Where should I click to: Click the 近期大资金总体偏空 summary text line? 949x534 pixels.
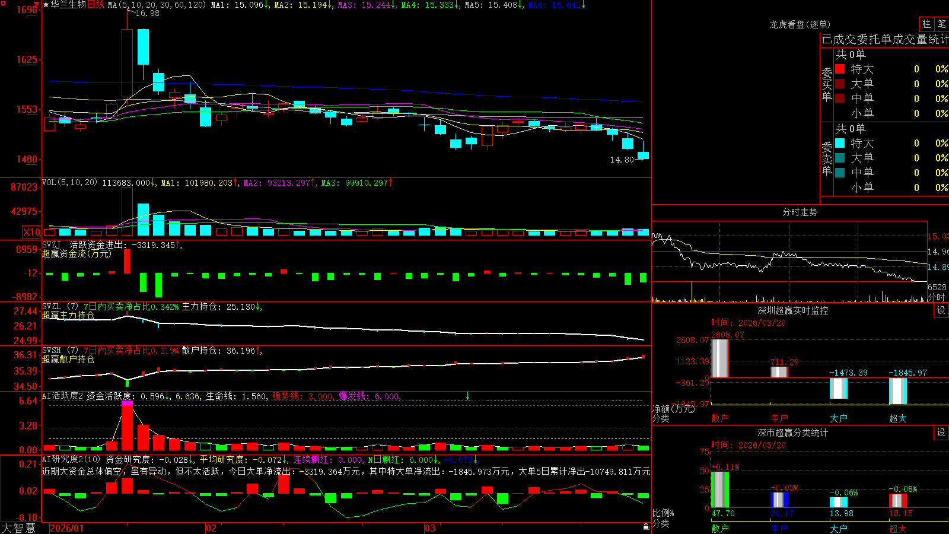pyautogui.click(x=346, y=471)
